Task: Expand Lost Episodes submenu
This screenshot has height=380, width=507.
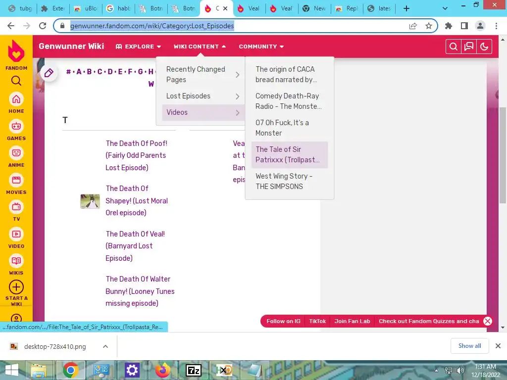Action: 203,96
